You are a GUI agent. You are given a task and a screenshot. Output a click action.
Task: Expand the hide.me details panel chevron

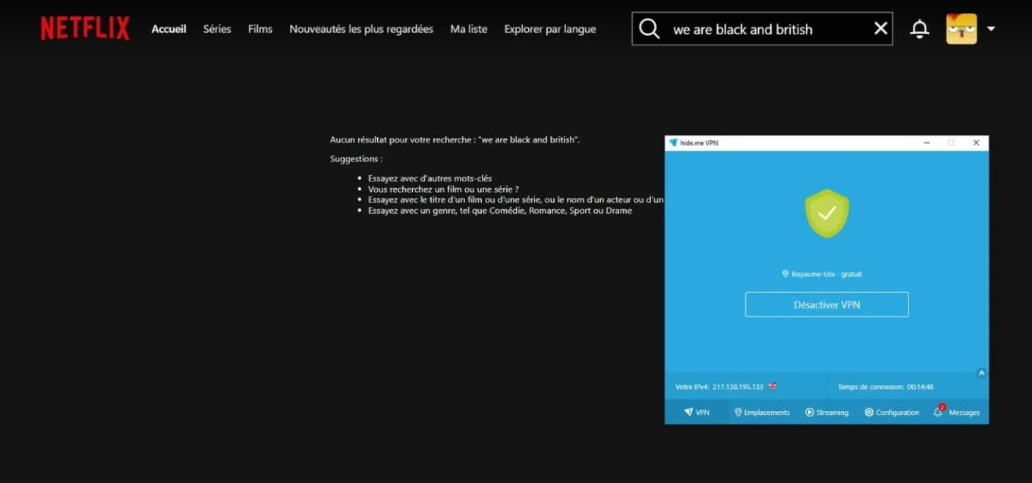click(x=981, y=373)
